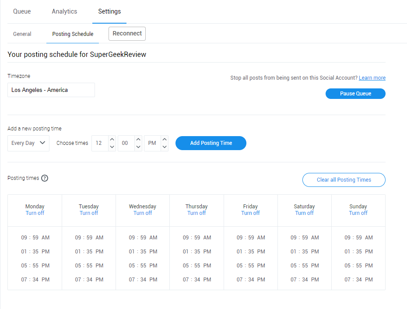Open the Every Day frequency selector
The width and height of the screenshot is (407, 309).
pyautogui.click(x=28, y=143)
